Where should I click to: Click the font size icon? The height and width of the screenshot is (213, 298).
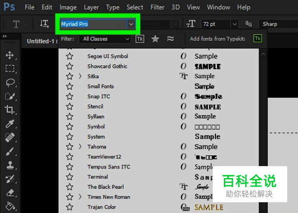[191, 24]
